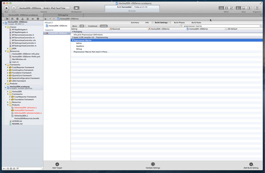Select the Assistant editor button

(x=226, y=8)
